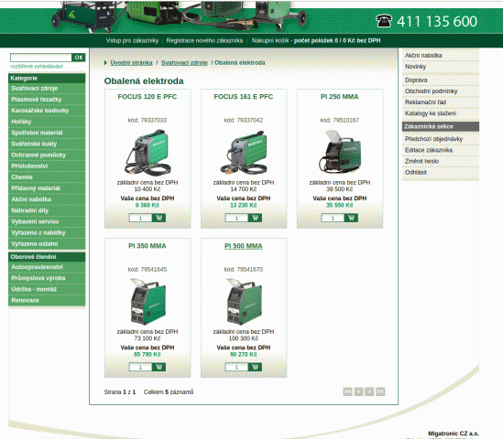Select Plasmové řezačky category
Screen dimensions: 503x439
(x=47, y=100)
